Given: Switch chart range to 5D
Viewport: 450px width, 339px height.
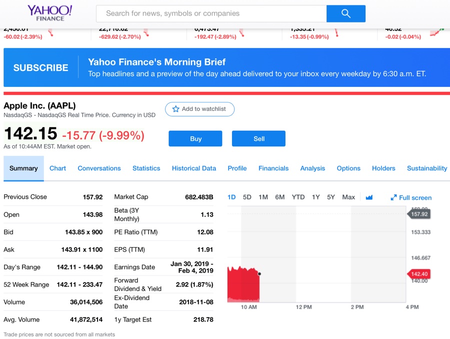Looking at the screenshot, I should click(x=247, y=197).
